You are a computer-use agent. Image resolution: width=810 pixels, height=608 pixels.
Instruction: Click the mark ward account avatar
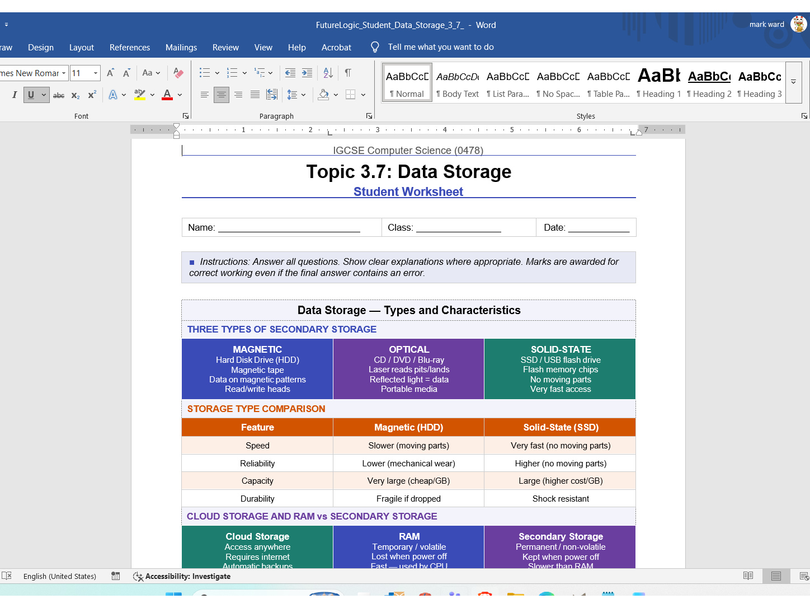(x=799, y=24)
